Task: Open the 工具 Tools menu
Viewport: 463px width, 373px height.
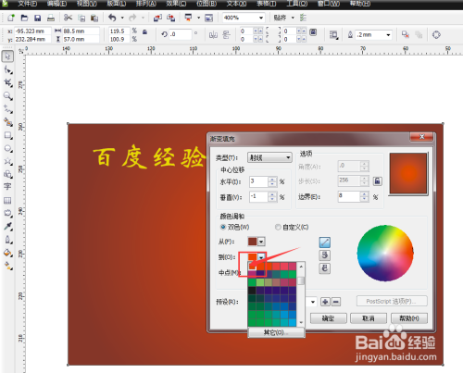Action: pyautogui.click(x=297, y=4)
